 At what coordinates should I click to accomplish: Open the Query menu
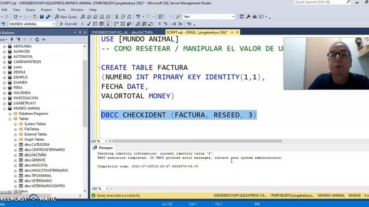31,10
